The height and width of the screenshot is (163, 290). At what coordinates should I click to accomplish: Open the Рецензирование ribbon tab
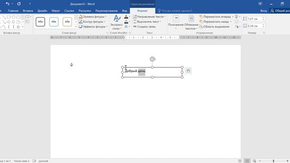point(106,11)
